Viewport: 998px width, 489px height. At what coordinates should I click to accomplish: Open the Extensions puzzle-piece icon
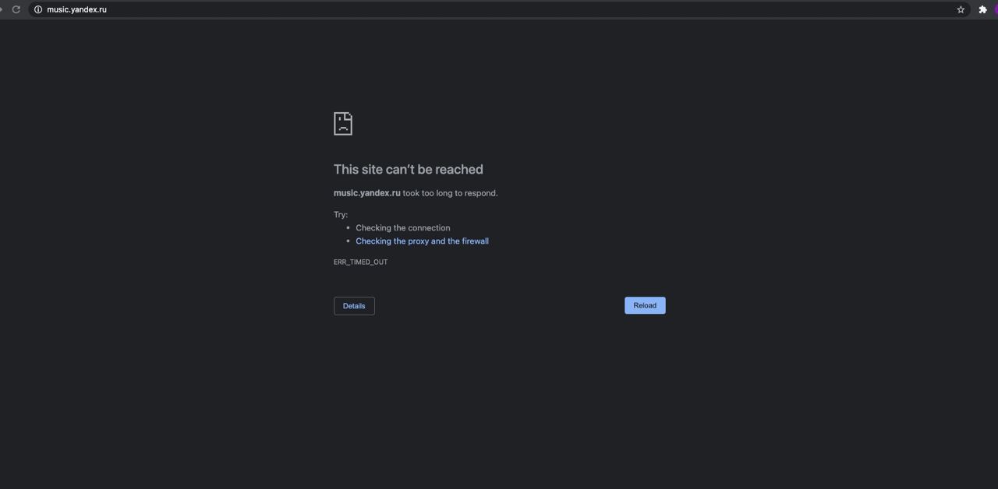pos(982,9)
